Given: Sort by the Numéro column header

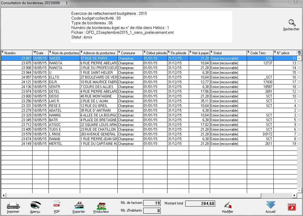Looking at the screenshot, I should point(17,53).
